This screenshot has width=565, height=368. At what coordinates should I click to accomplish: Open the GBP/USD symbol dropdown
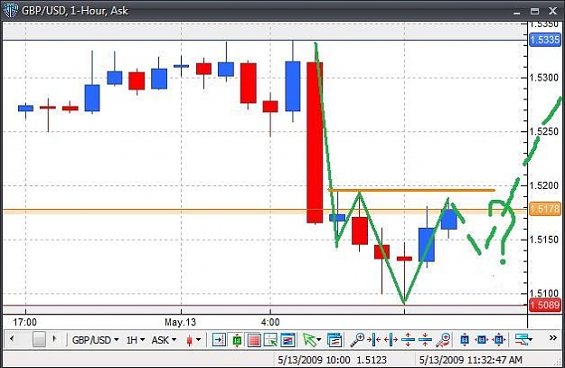pyautogui.click(x=96, y=340)
